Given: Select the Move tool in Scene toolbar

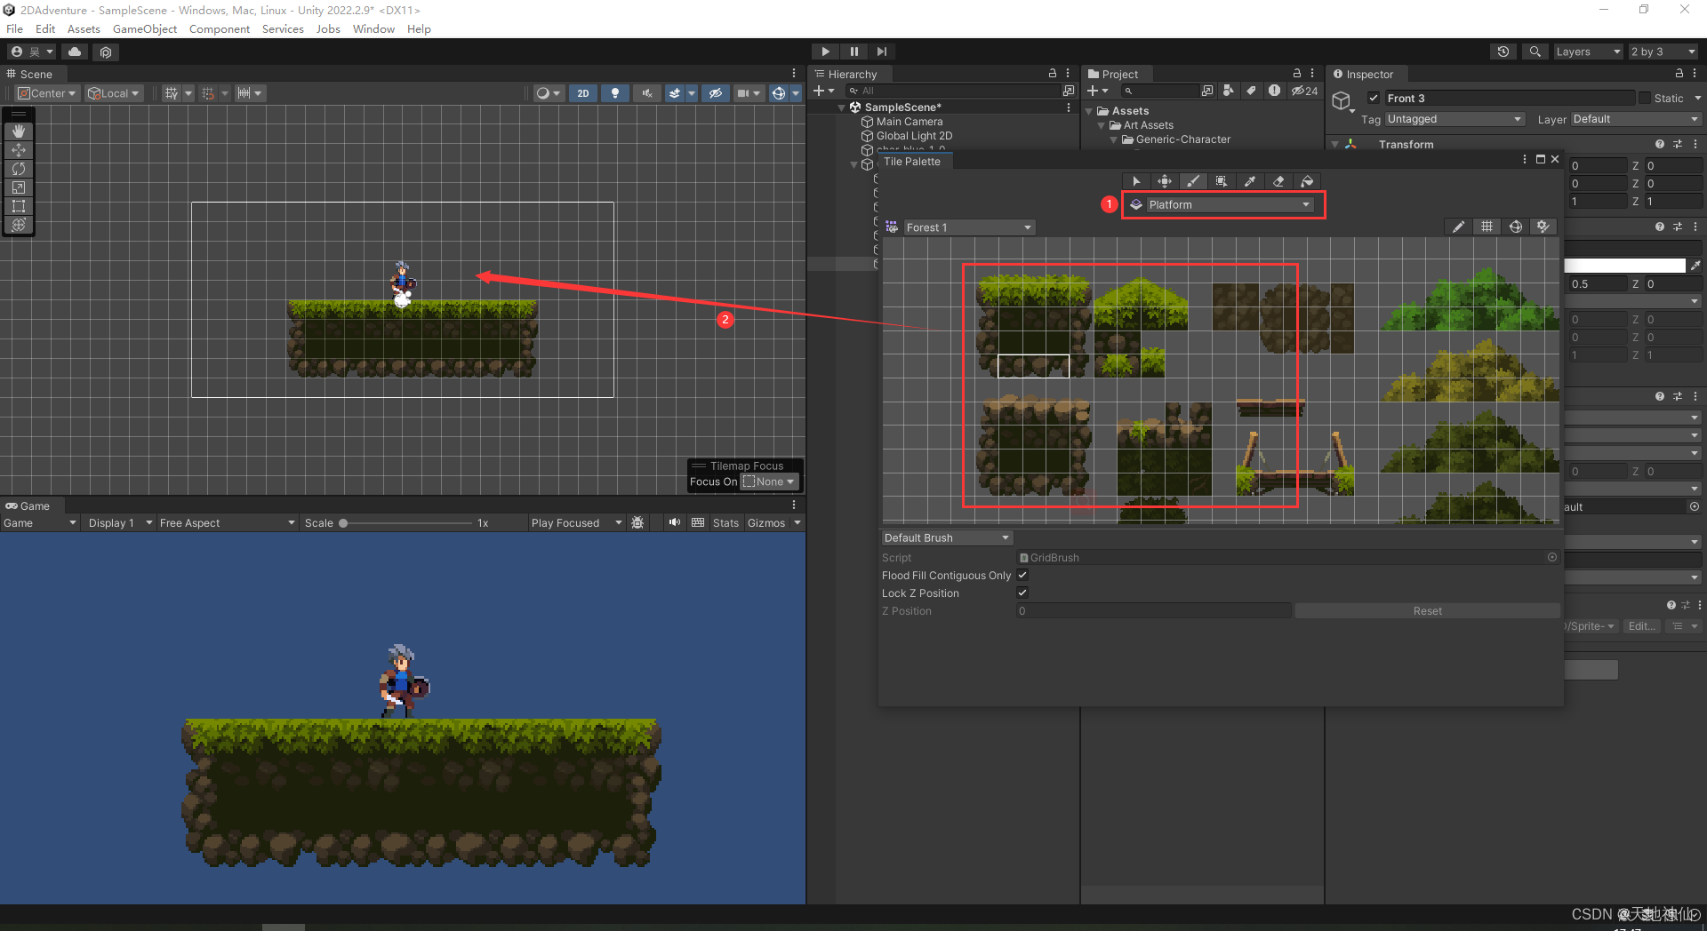Looking at the screenshot, I should click(19, 150).
